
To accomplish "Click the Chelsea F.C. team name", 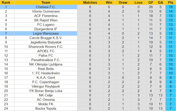I will pos(46,7).
